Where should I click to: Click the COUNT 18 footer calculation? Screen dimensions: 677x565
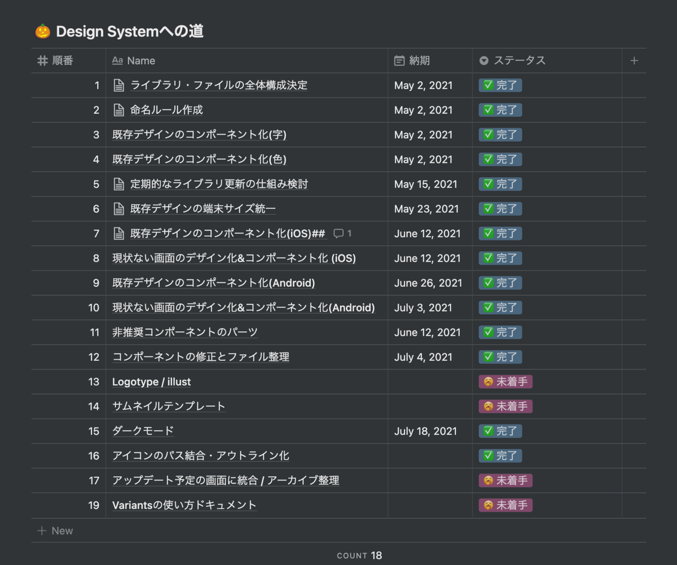(359, 555)
